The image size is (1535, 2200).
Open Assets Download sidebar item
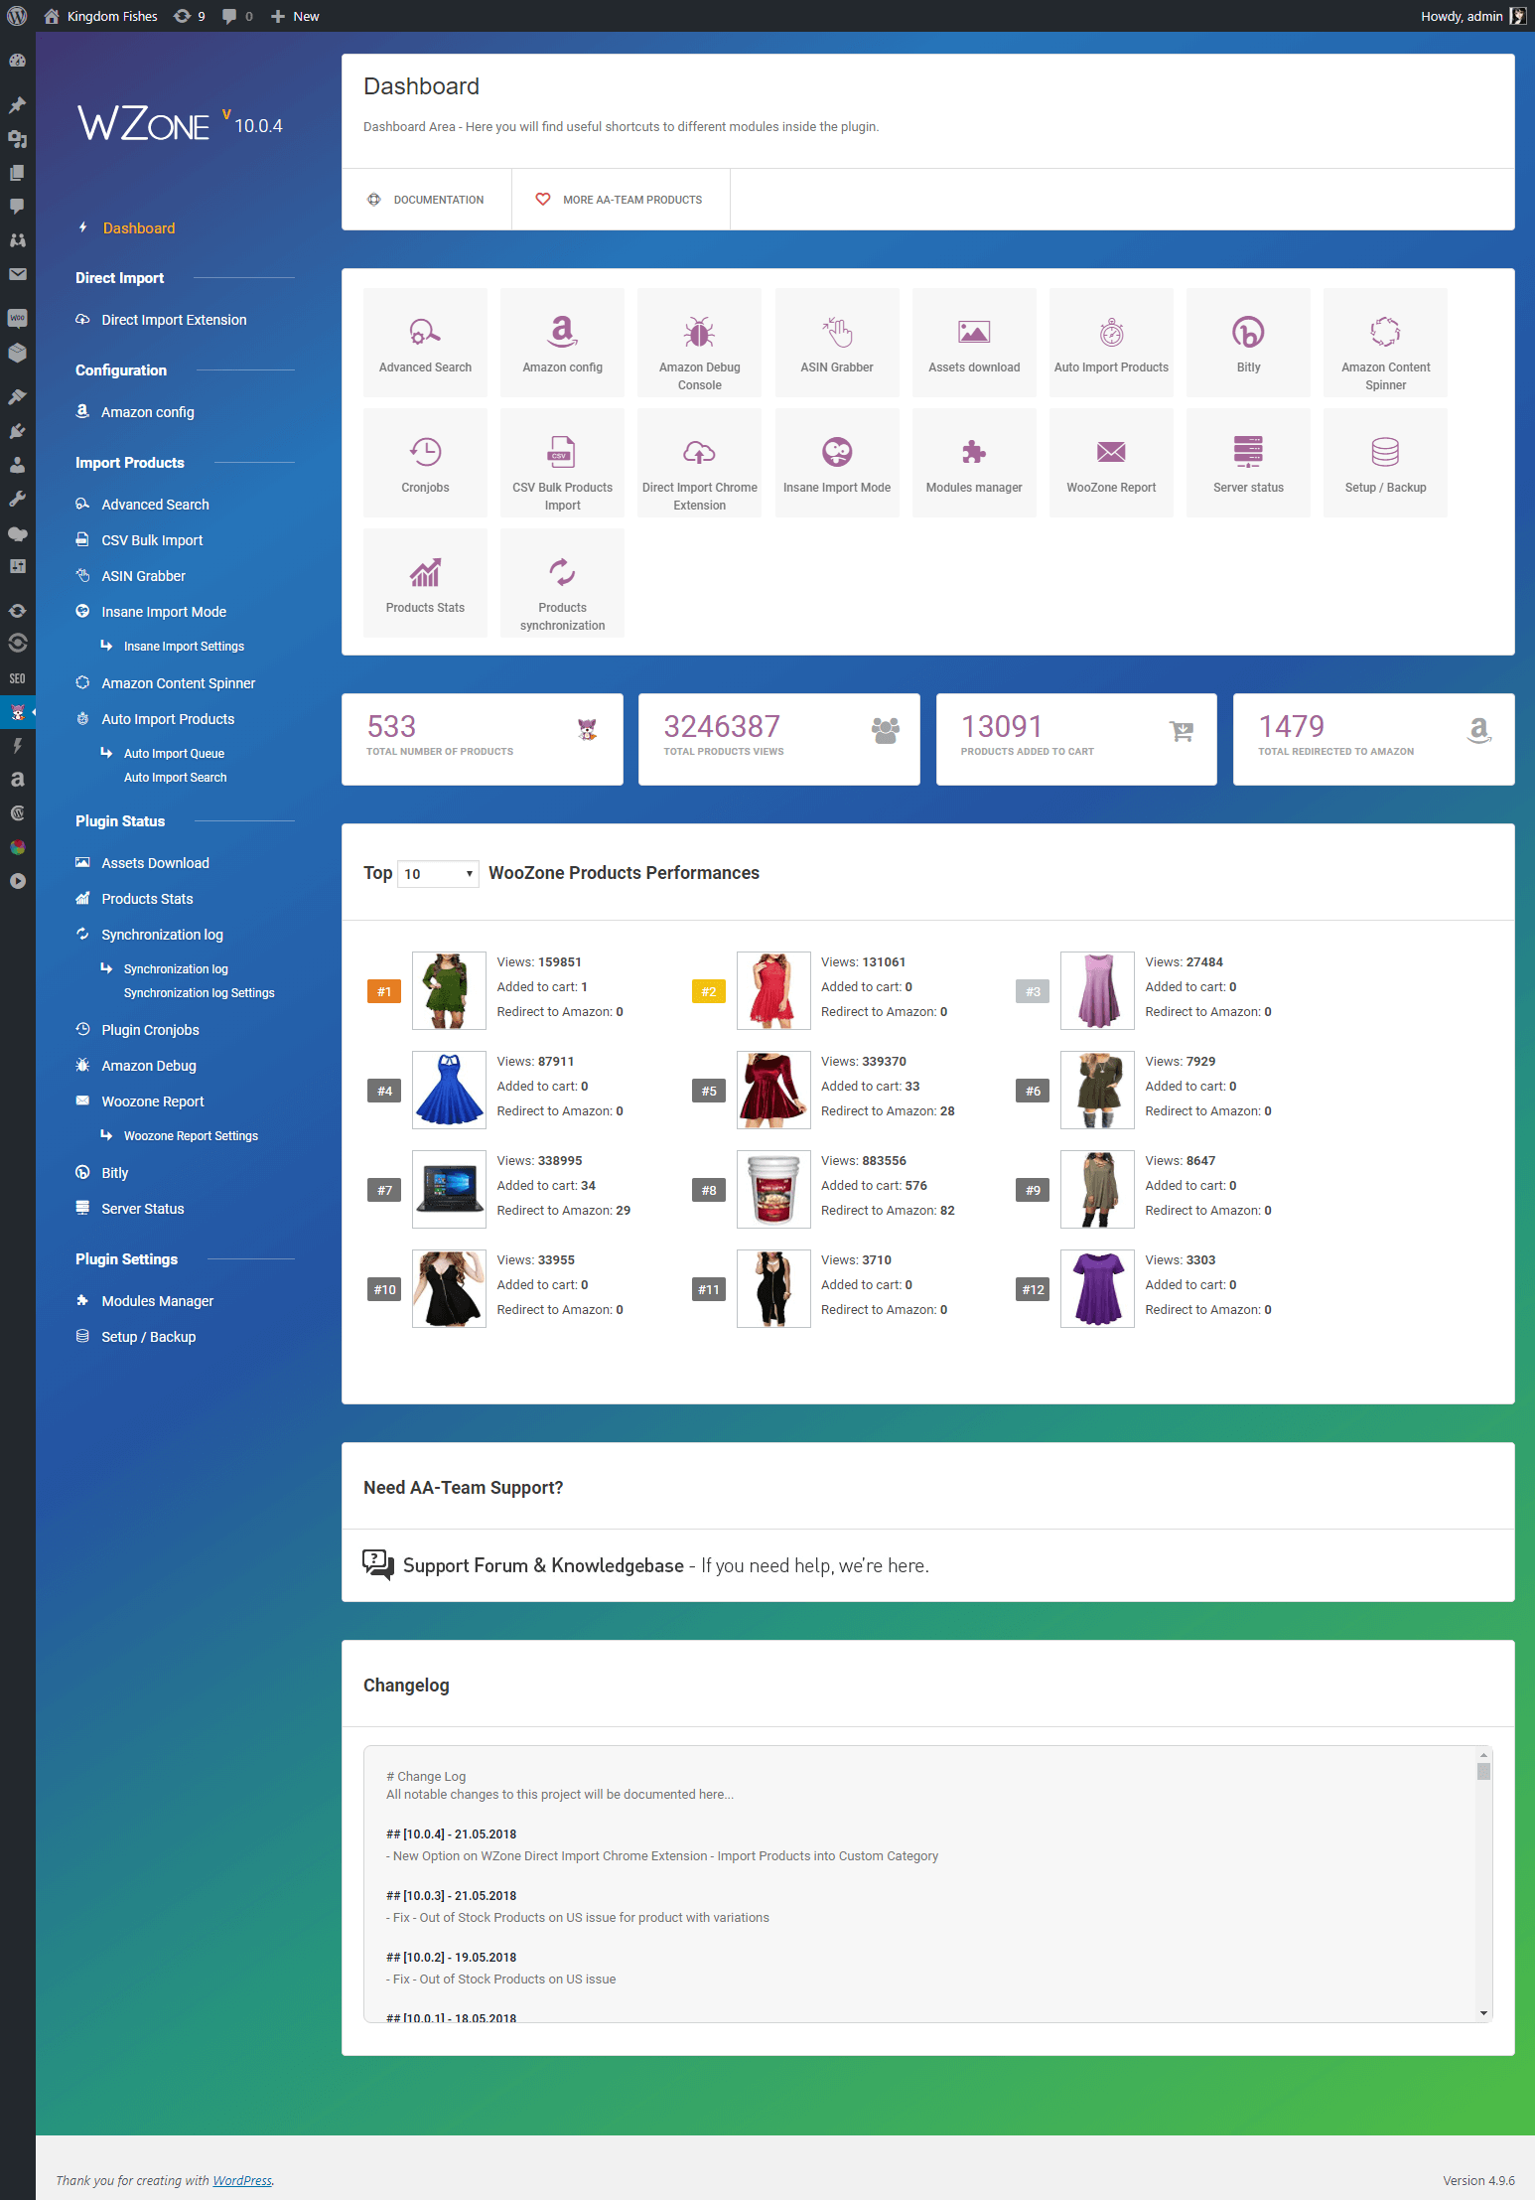[x=155, y=863]
